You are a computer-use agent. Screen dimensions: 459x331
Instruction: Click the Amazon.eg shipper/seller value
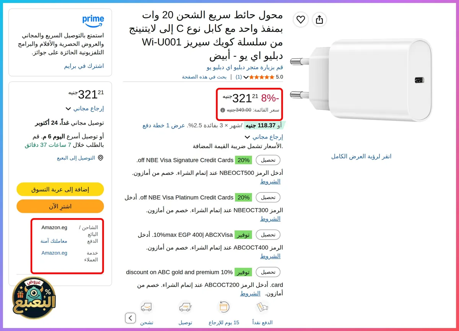(x=54, y=227)
